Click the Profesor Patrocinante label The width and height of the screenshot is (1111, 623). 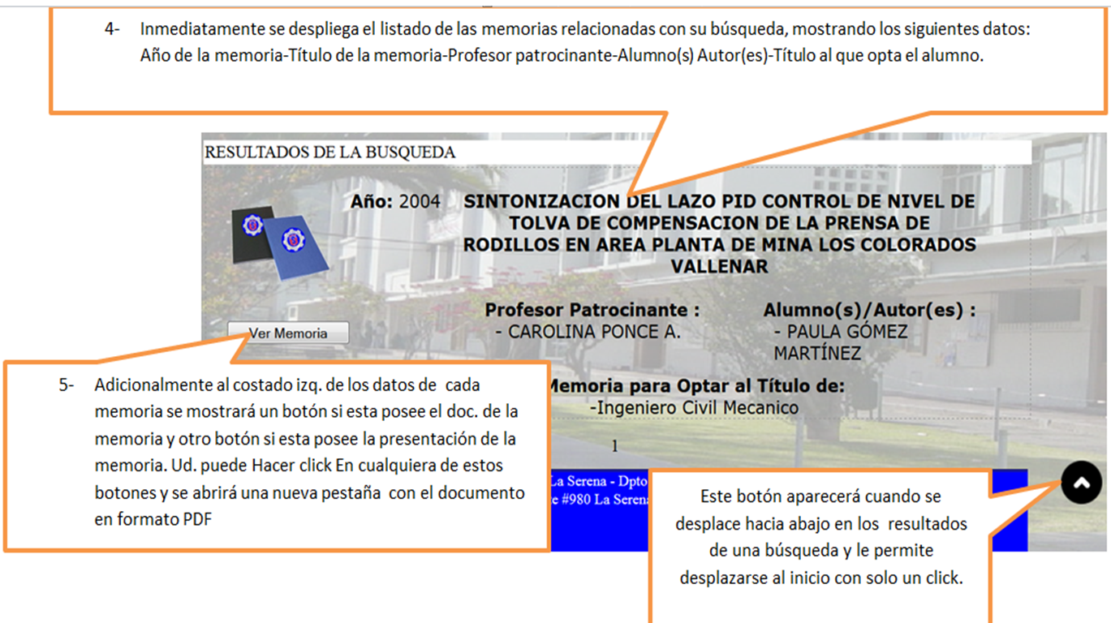(x=592, y=310)
